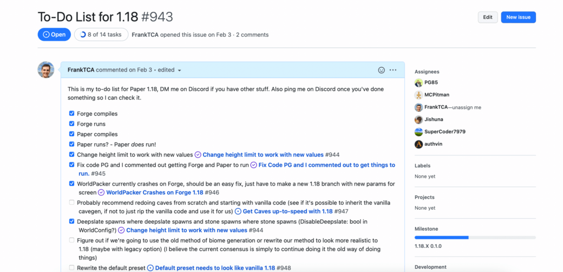Open Jishuna assignee profile name
Viewport: 563px width, 272px height.
(434, 119)
